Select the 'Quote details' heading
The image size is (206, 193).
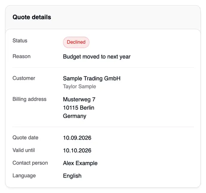click(32, 17)
